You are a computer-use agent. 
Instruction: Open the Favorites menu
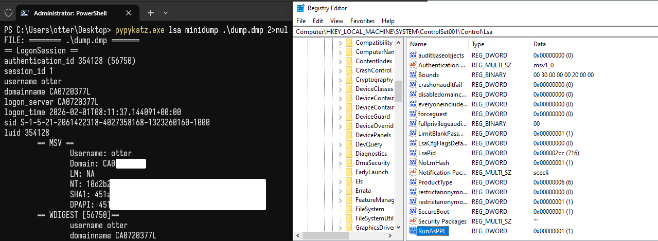point(362,21)
